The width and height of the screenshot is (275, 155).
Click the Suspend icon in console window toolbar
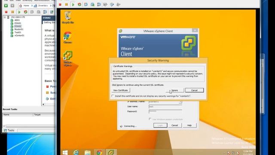click(66, 5)
